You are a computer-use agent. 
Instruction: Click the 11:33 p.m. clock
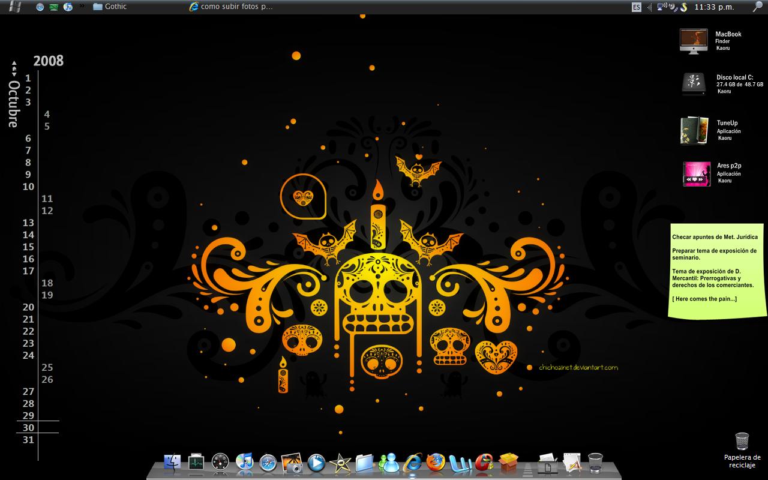(714, 7)
